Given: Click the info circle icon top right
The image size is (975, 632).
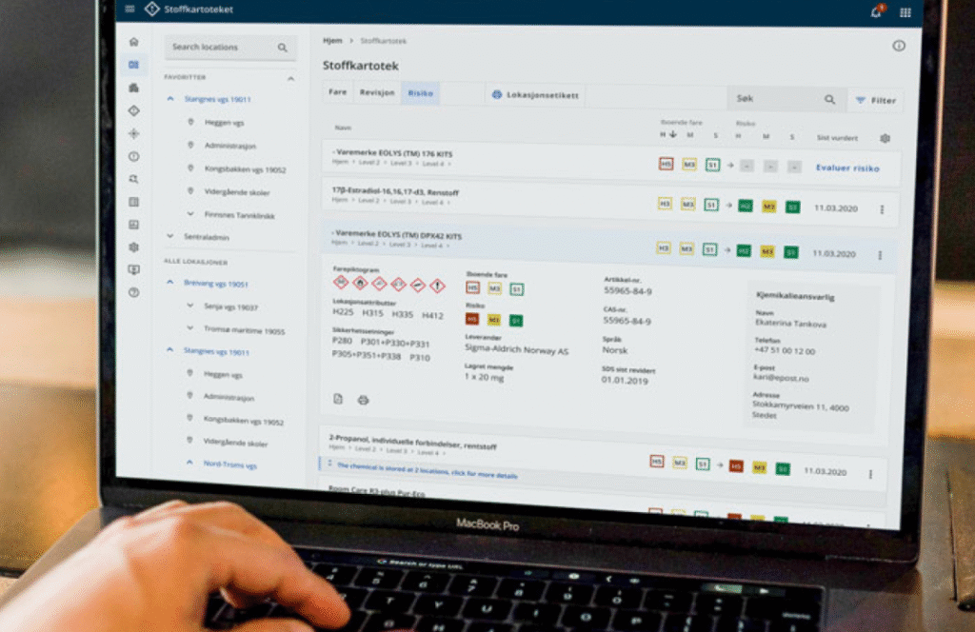Looking at the screenshot, I should click(x=899, y=46).
